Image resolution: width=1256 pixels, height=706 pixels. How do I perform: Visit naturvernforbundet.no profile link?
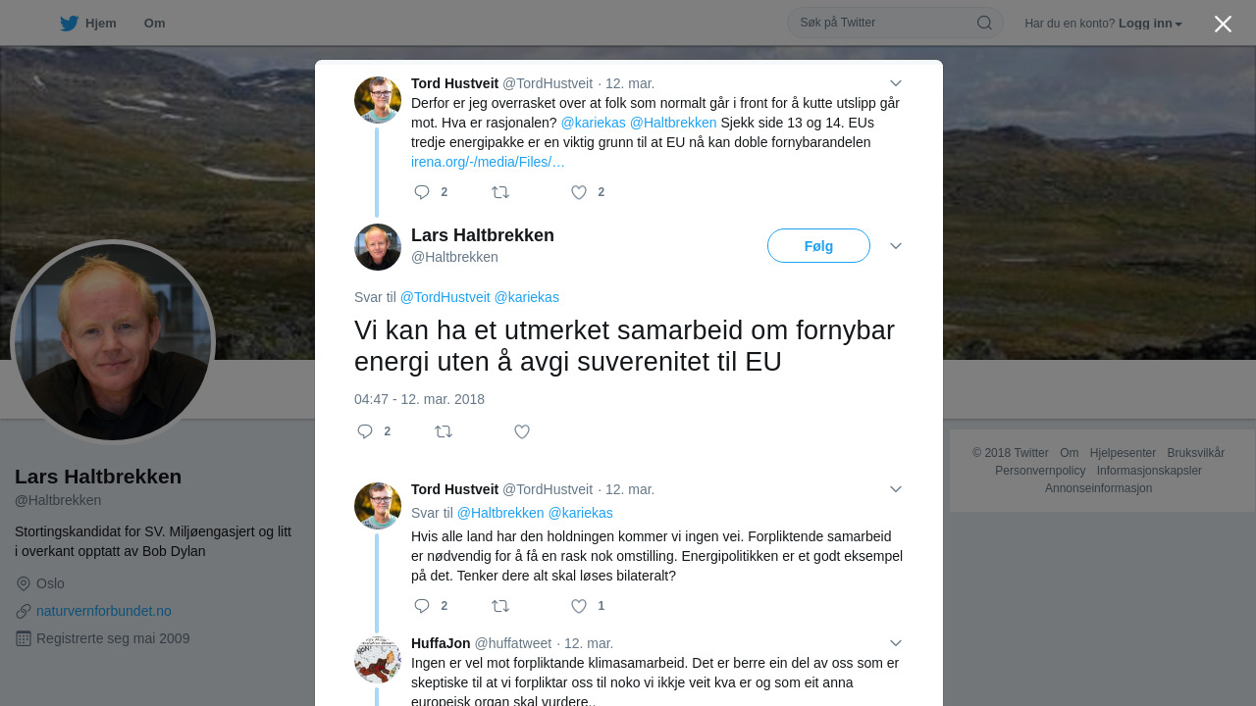point(104,611)
